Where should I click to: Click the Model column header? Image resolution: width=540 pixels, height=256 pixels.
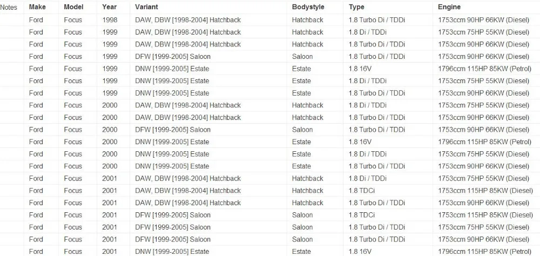pyautogui.click(x=73, y=7)
